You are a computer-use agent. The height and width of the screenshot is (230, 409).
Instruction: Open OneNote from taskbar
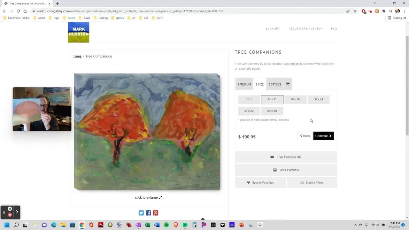pos(138,225)
